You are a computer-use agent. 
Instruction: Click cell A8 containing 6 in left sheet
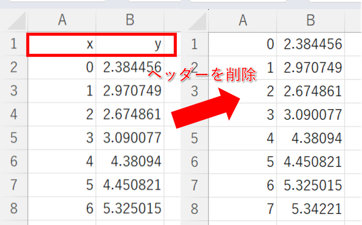click(62, 208)
